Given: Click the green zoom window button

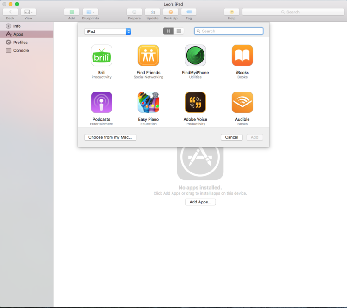Looking at the screenshot, I should (x=17, y=4).
